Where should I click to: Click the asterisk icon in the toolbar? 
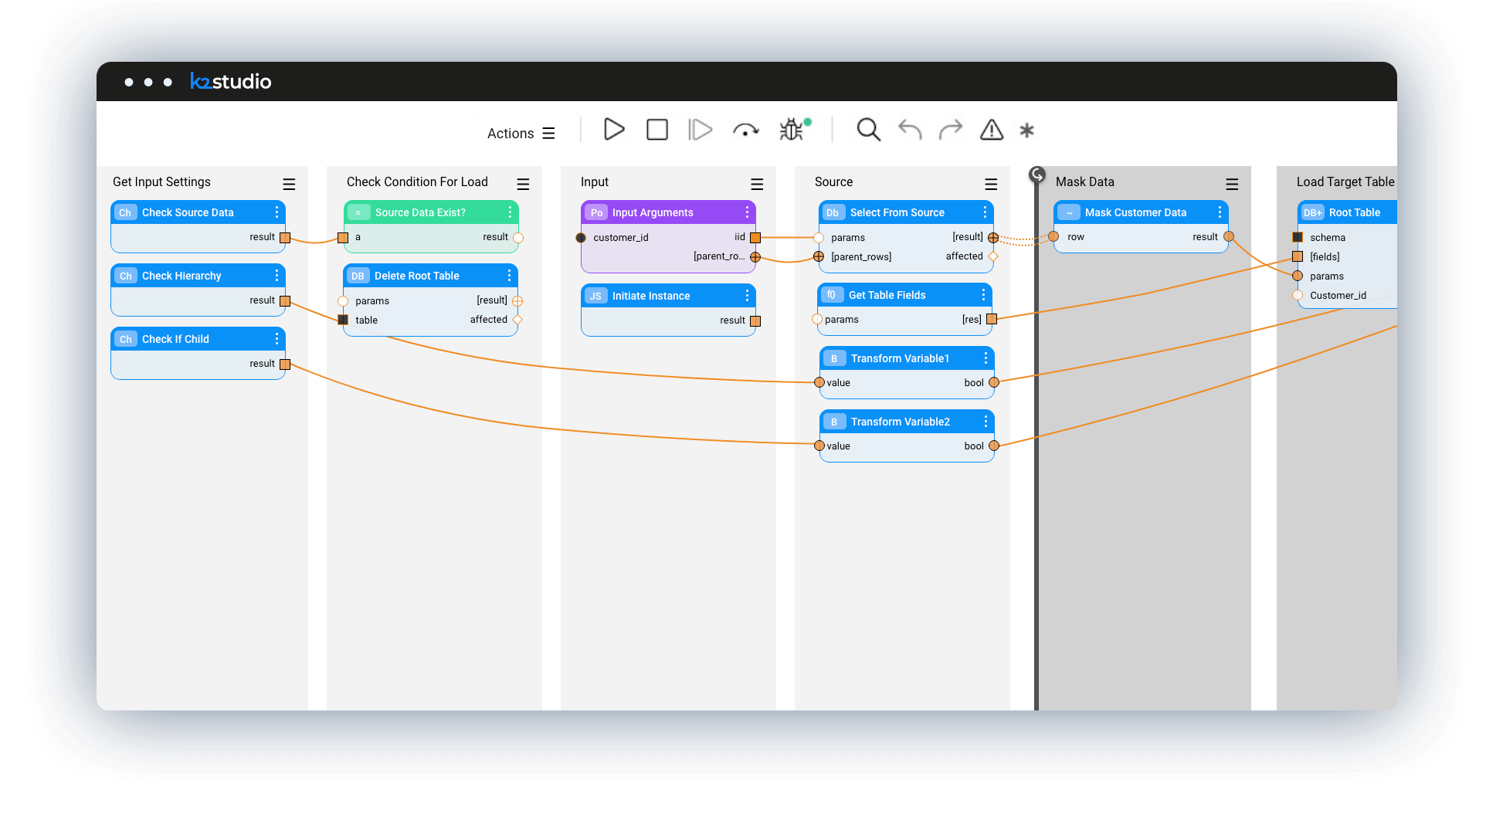pyautogui.click(x=1026, y=131)
